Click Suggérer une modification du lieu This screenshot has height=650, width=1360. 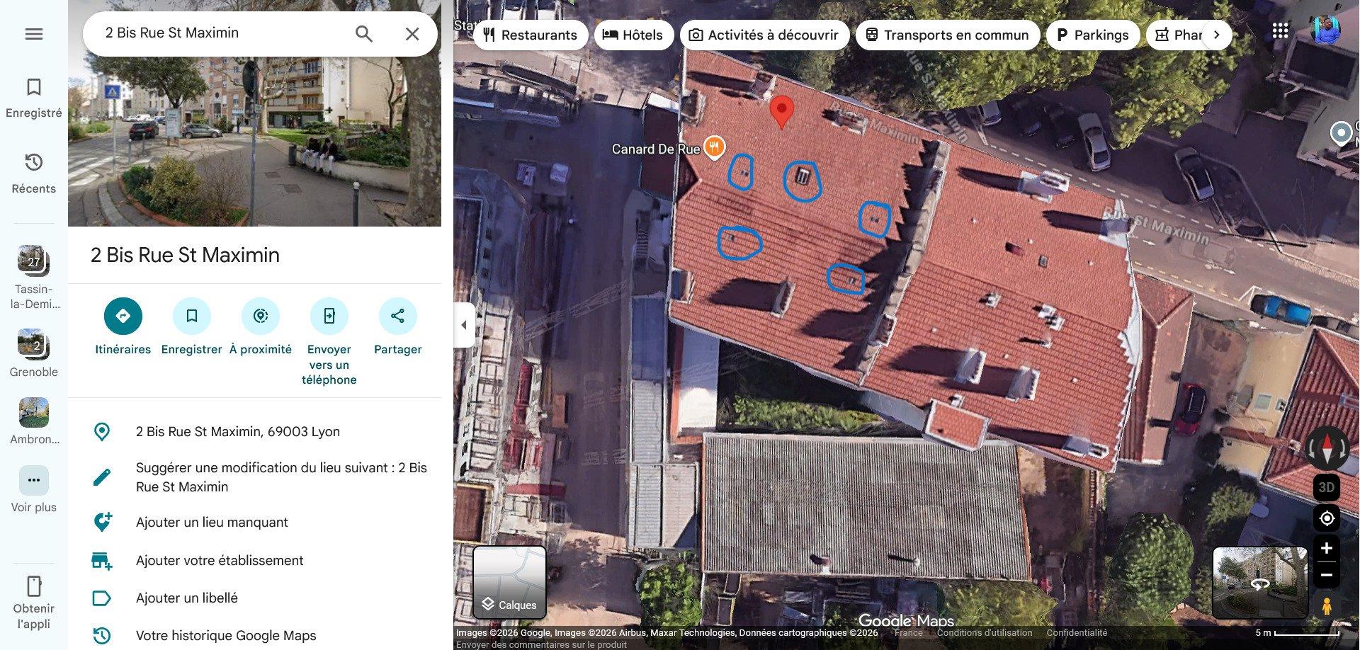tap(254, 477)
